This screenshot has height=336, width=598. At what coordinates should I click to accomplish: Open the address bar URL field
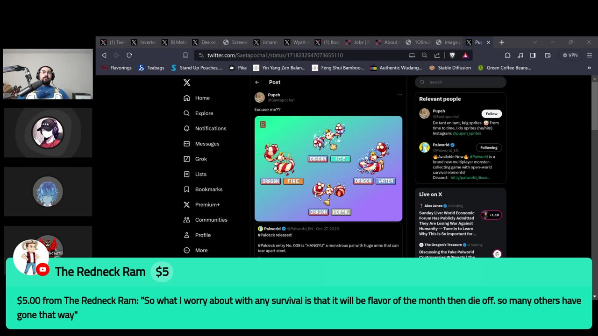tap(301, 55)
